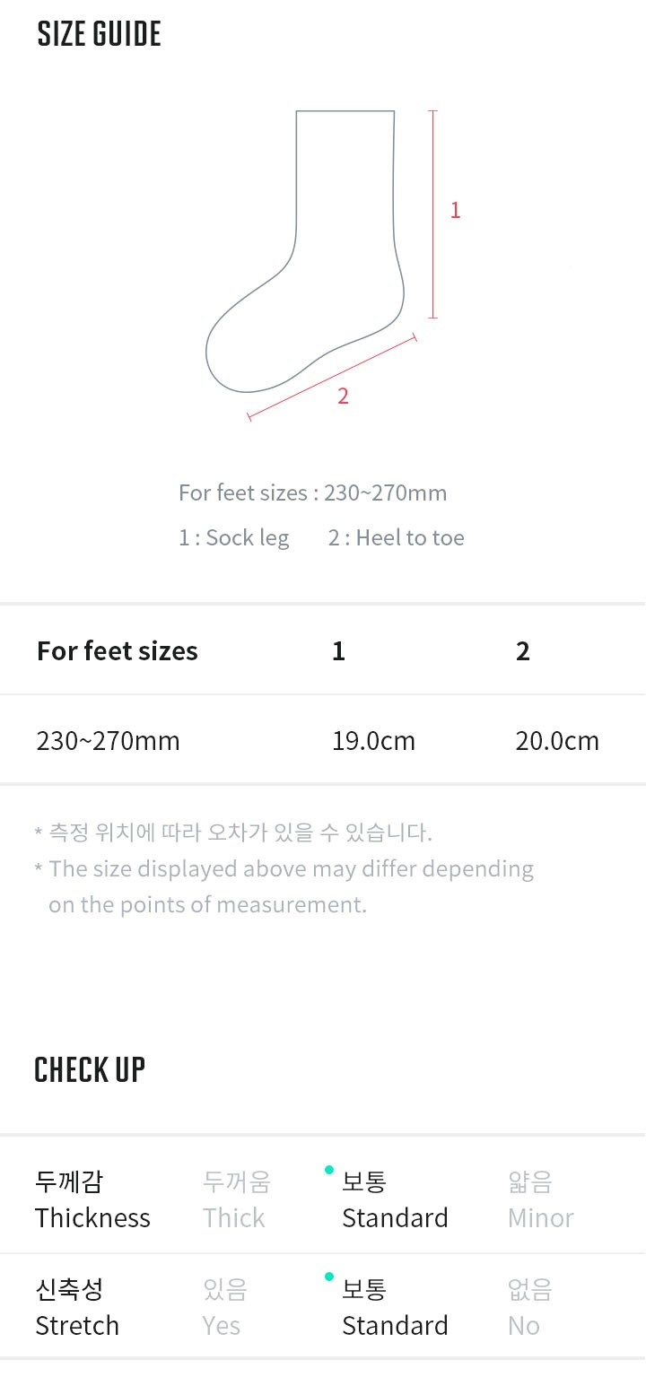Click the teal dot beside Stretch Standard
646x1386 pixels.
pyautogui.click(x=329, y=1277)
